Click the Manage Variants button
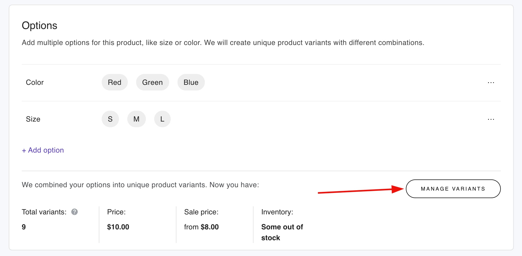 (x=453, y=189)
